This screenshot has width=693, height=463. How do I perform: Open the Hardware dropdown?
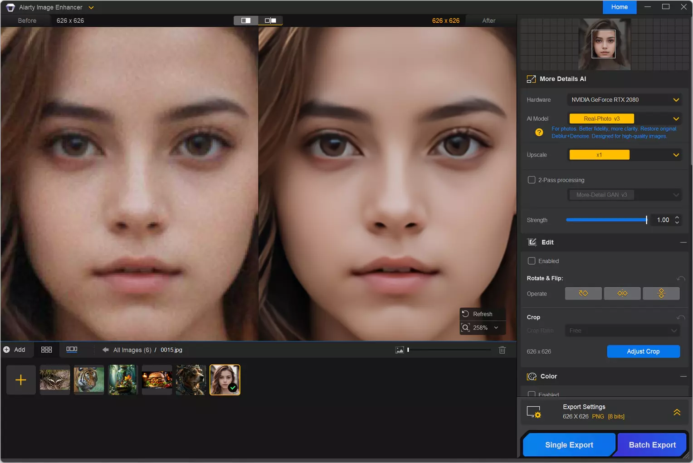click(x=624, y=100)
